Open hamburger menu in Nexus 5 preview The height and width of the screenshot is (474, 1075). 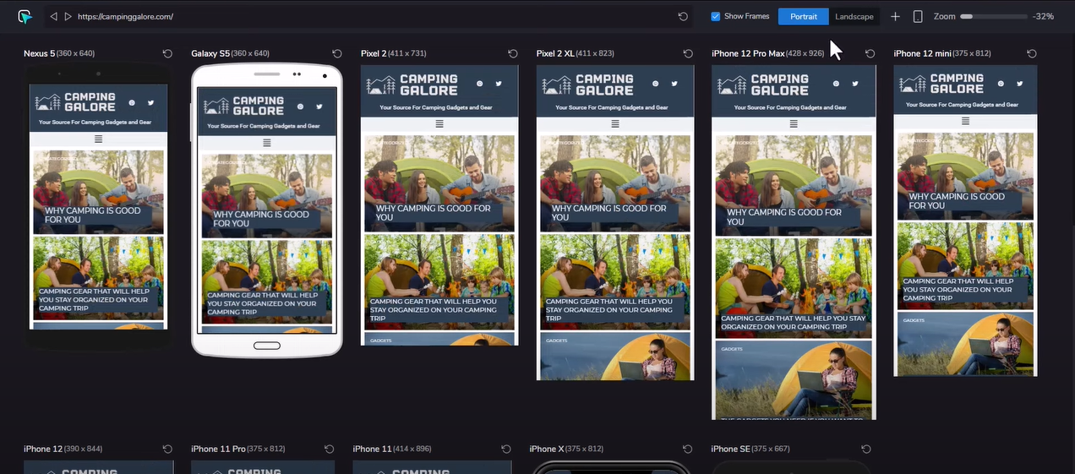(99, 139)
